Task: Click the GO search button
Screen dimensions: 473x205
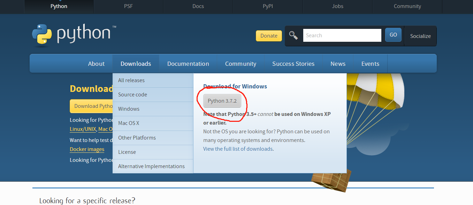Action: [393, 35]
